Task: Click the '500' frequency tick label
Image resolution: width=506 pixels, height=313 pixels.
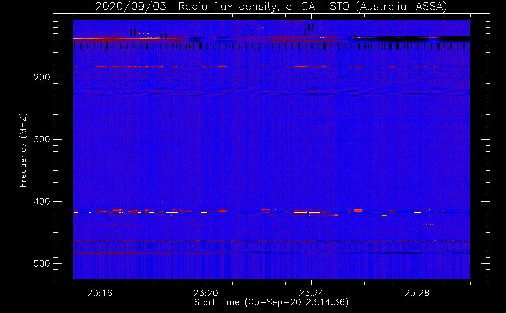Action: [x=42, y=264]
